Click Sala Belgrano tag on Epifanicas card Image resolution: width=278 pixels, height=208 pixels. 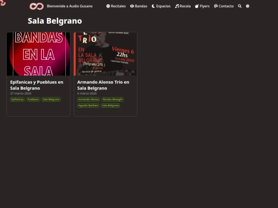51,100
